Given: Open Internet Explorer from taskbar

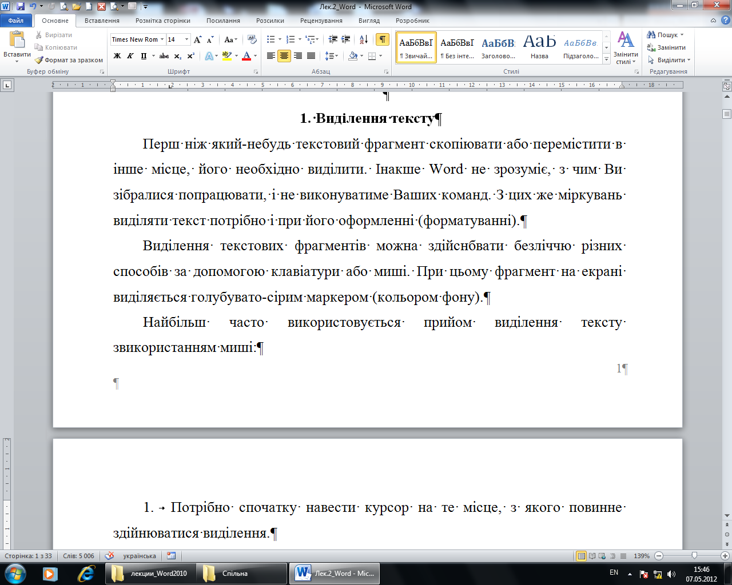Looking at the screenshot, I should click(86, 573).
